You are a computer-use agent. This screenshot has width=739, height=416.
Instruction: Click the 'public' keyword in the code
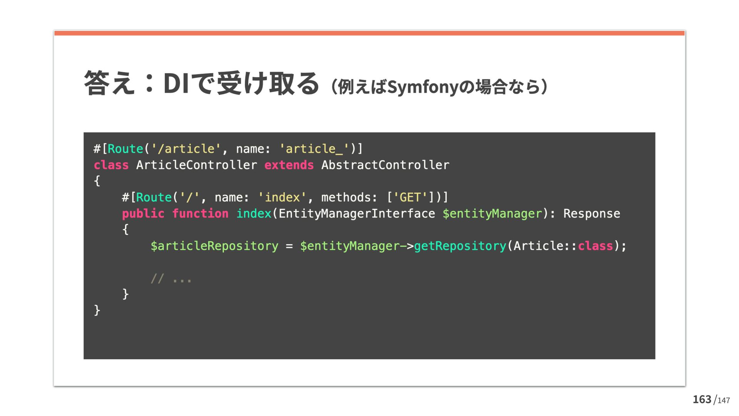point(143,213)
